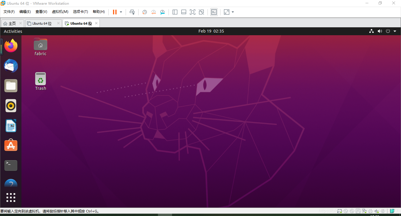Click the power icon in Ubuntu top bar
Screen dimensions: 401x216
pos(388,31)
